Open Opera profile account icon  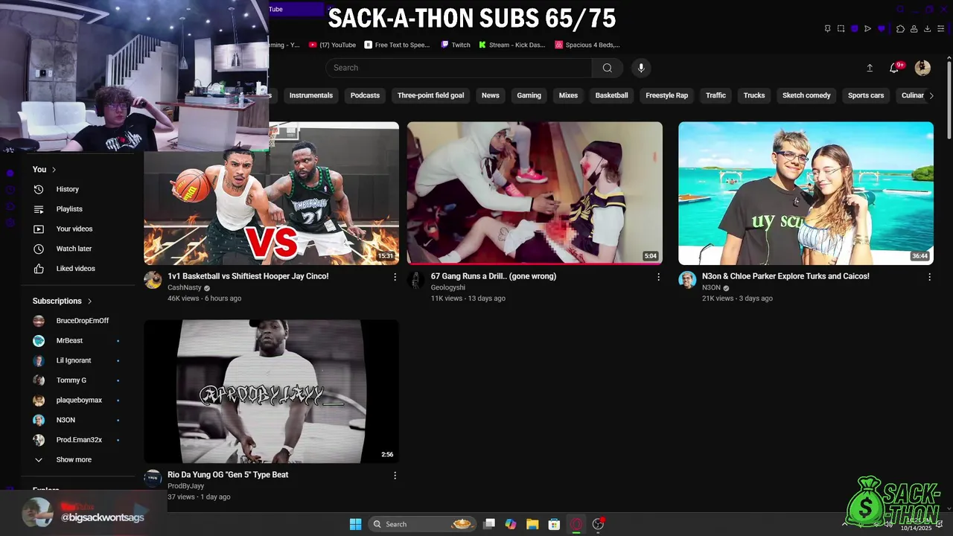(914, 28)
